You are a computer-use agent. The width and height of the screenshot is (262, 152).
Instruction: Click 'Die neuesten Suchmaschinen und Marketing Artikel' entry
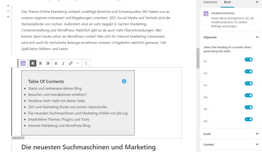point(78,113)
